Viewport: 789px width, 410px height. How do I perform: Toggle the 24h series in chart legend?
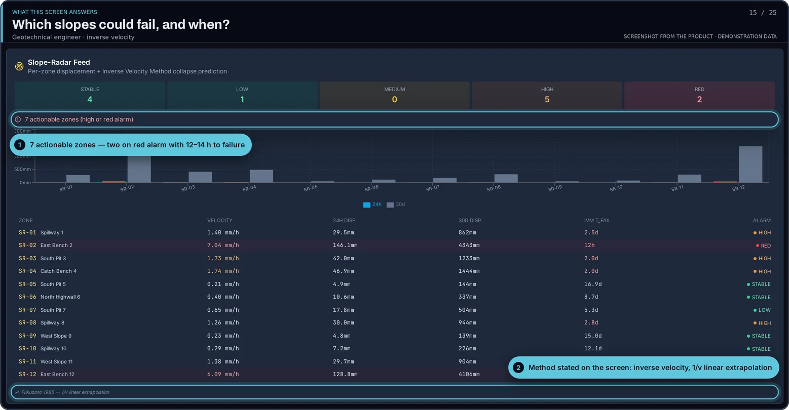coord(372,204)
